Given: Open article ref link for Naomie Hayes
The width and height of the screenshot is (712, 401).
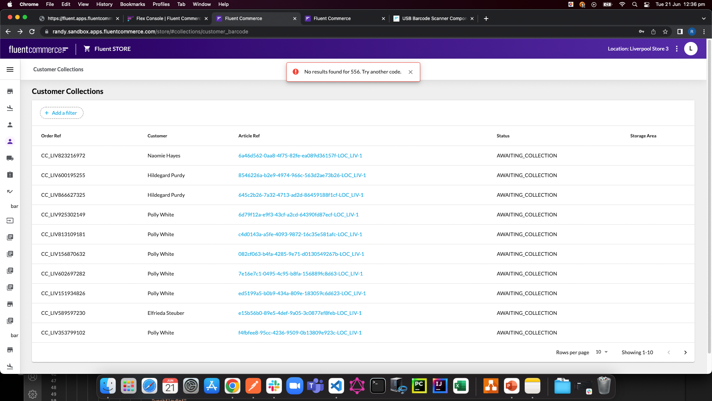Looking at the screenshot, I should [300, 156].
